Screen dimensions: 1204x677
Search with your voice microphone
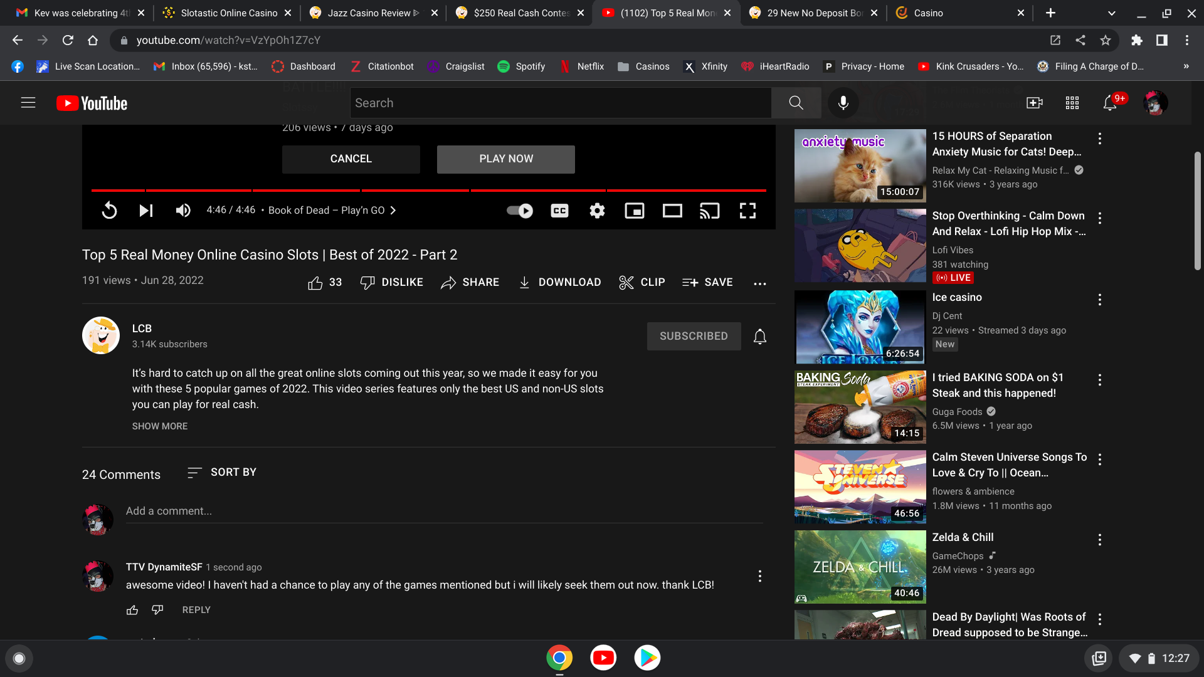click(843, 103)
